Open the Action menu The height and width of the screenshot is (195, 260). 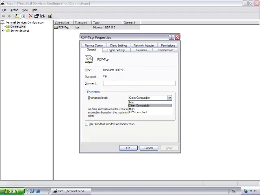14,10
